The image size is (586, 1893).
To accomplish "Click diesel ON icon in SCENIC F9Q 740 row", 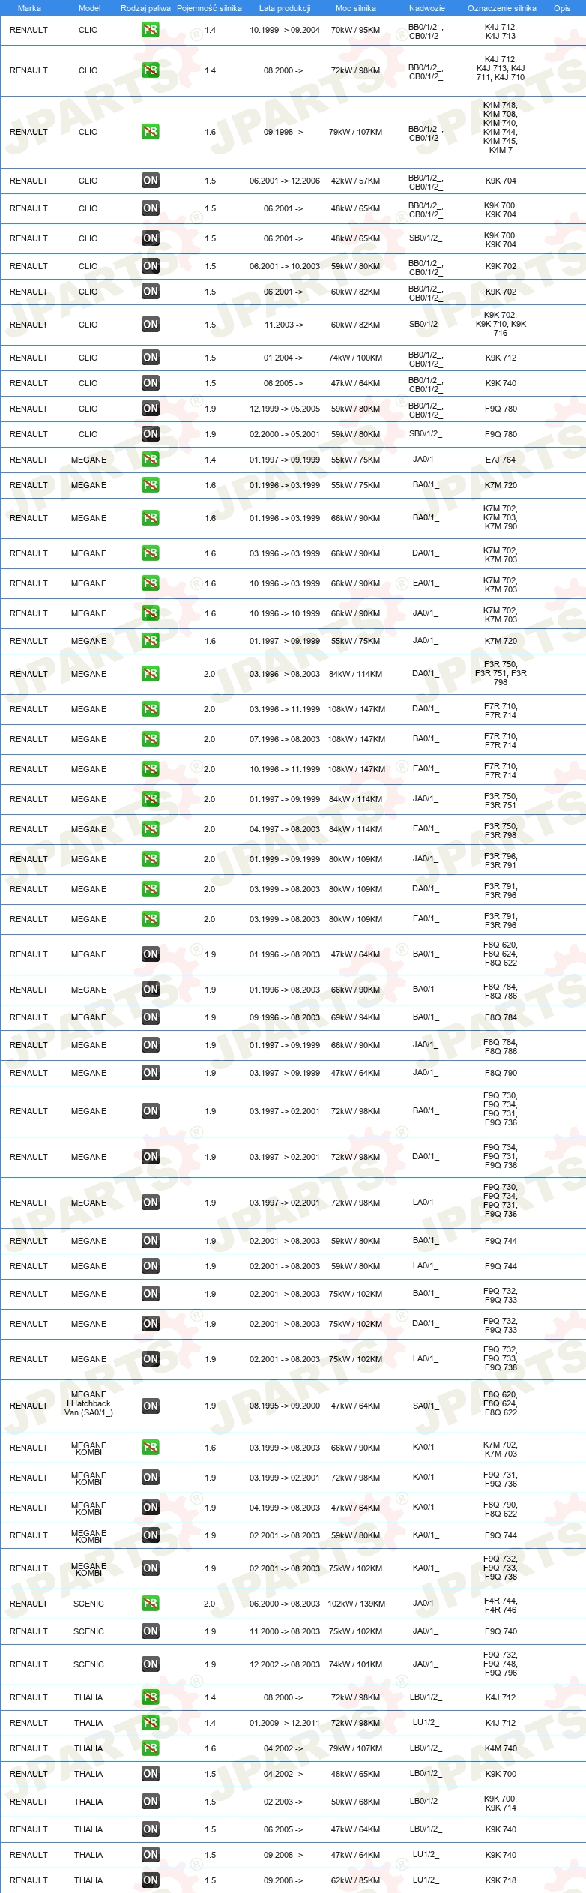I will (150, 1631).
